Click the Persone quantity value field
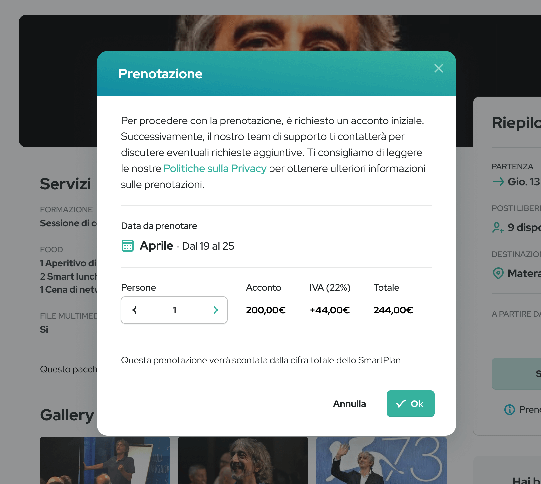 click(175, 310)
